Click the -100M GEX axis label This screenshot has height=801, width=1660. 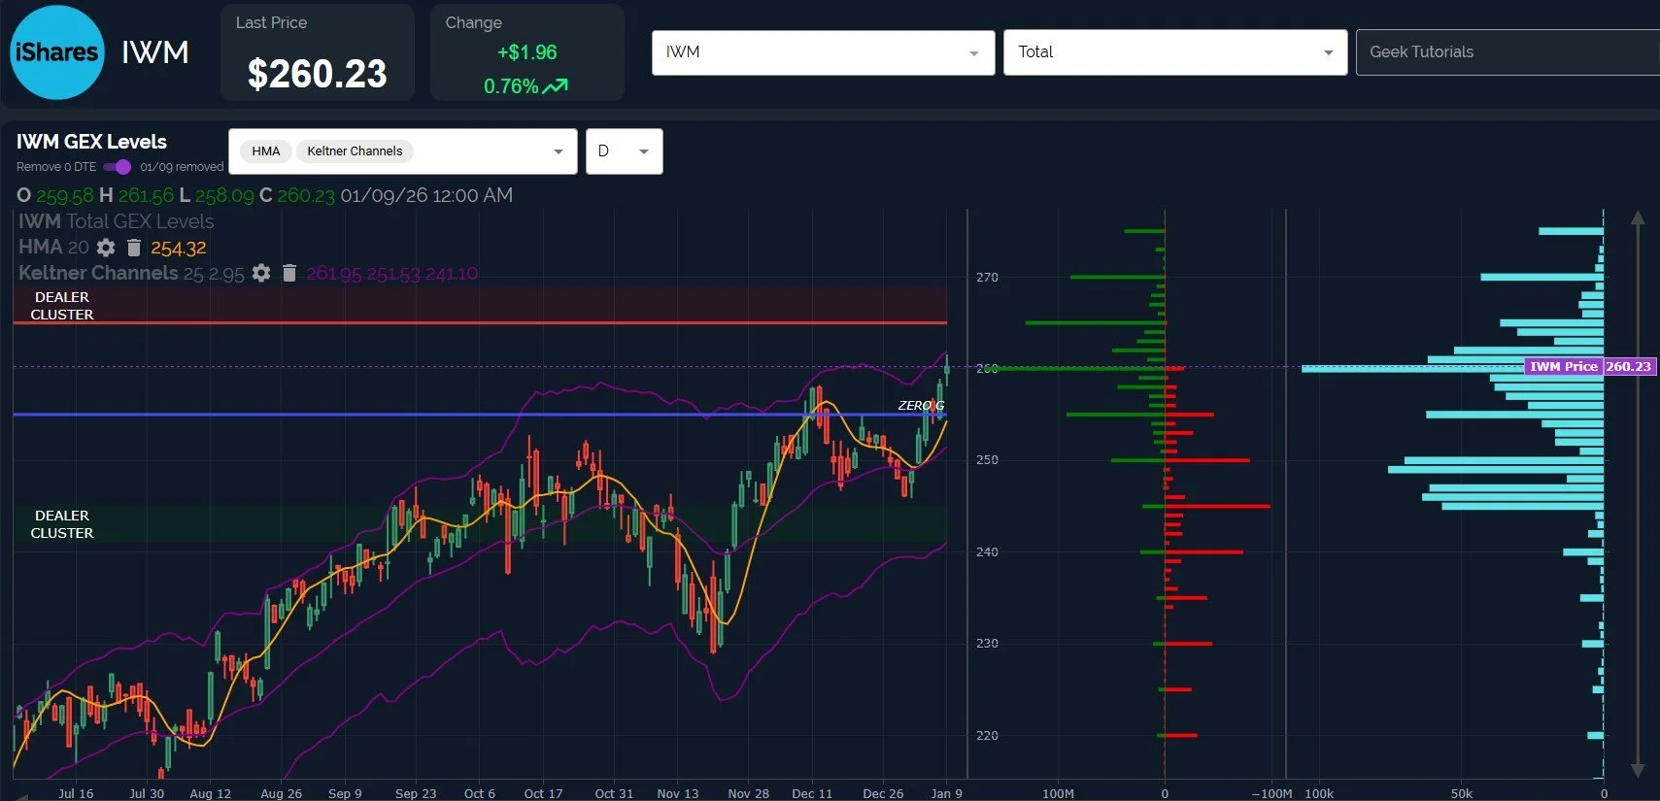coord(1271,793)
